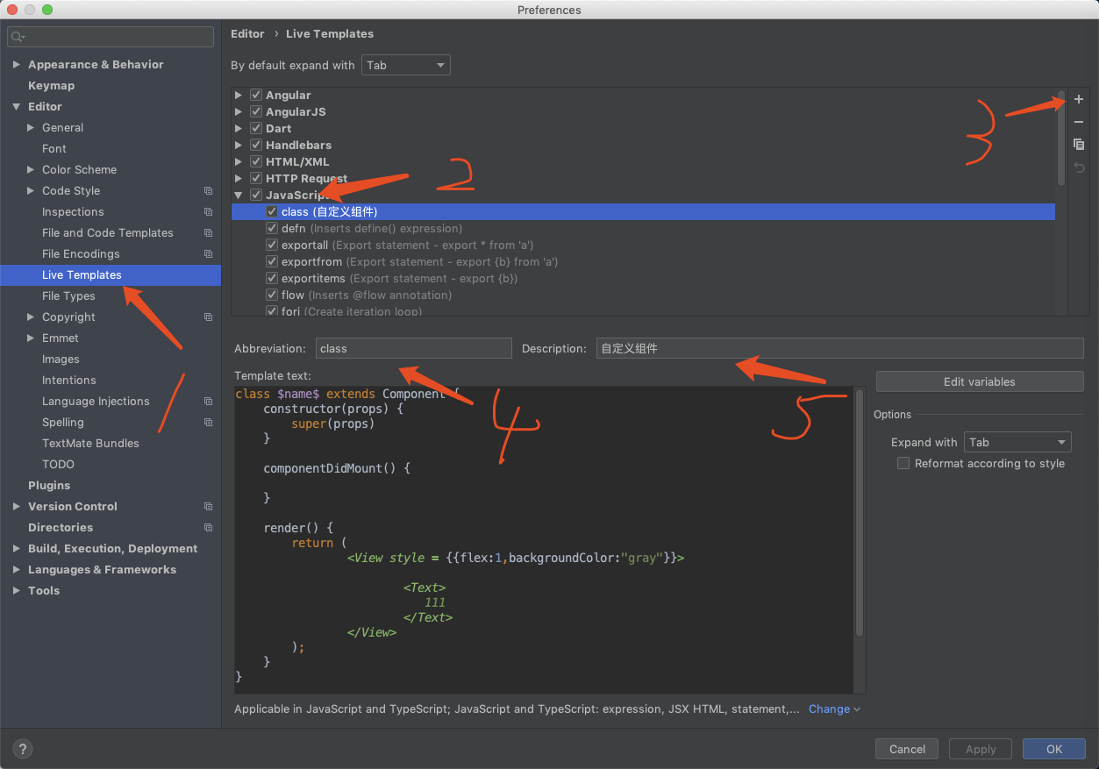Duplicate the selected live template
Image resolution: width=1099 pixels, height=769 pixels.
click(x=1079, y=145)
